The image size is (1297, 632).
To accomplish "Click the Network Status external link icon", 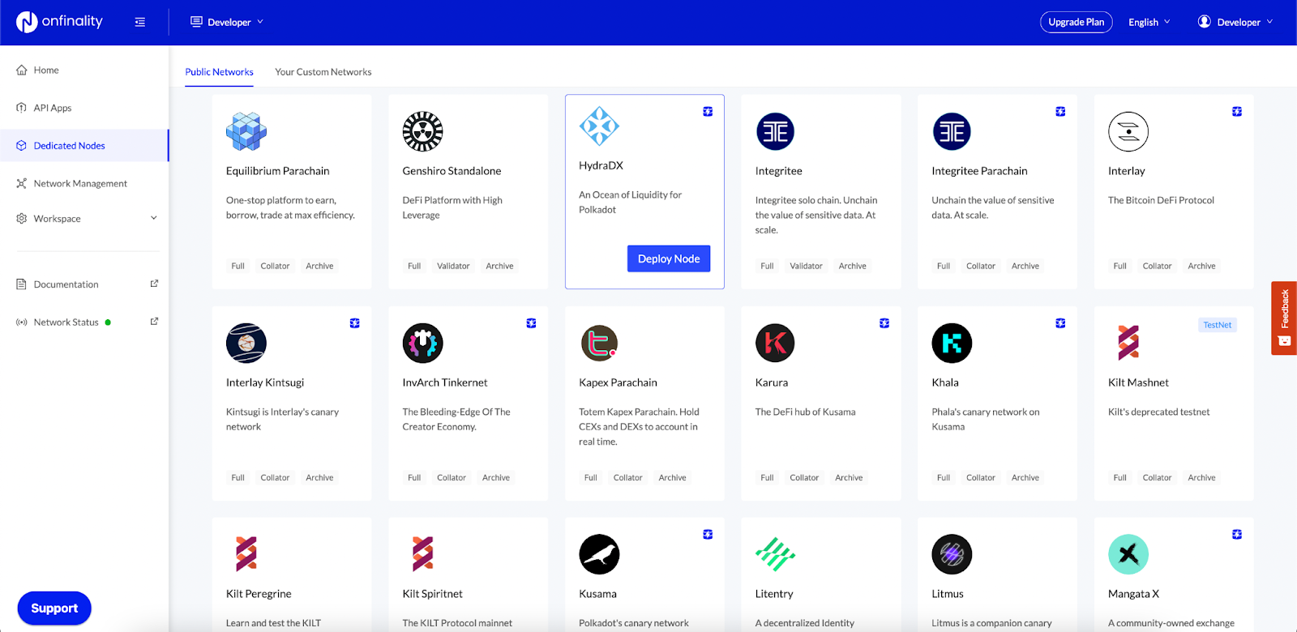I will [154, 322].
